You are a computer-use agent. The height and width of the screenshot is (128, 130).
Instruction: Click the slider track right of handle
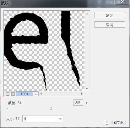[x=69, y=108]
